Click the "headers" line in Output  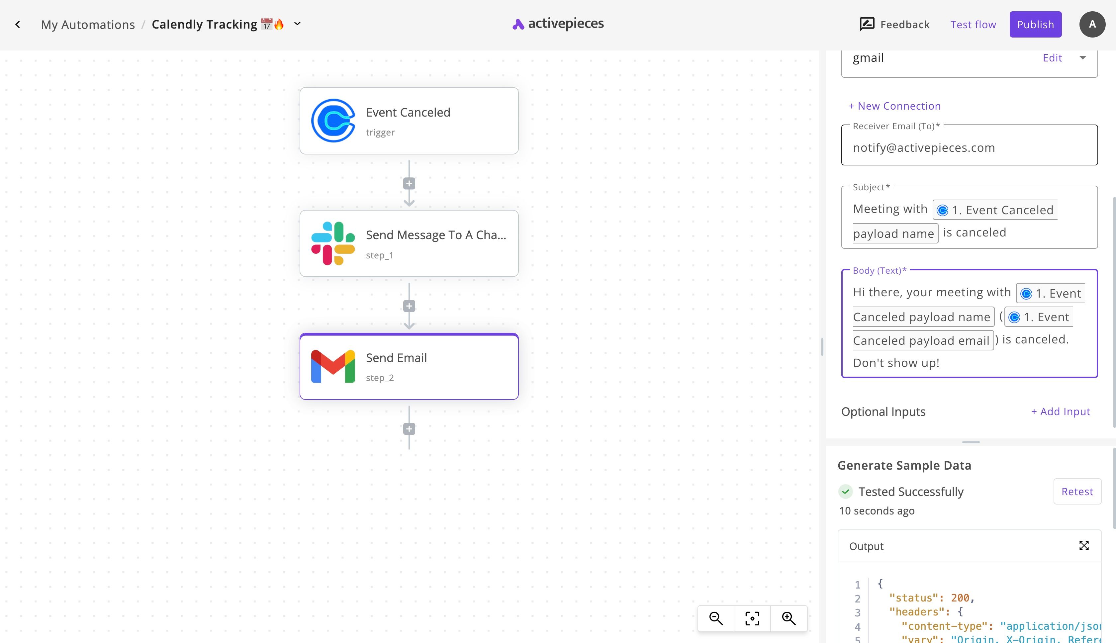pyautogui.click(x=925, y=612)
